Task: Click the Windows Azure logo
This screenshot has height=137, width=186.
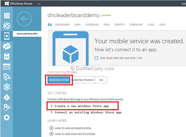Action: pos(19,3)
